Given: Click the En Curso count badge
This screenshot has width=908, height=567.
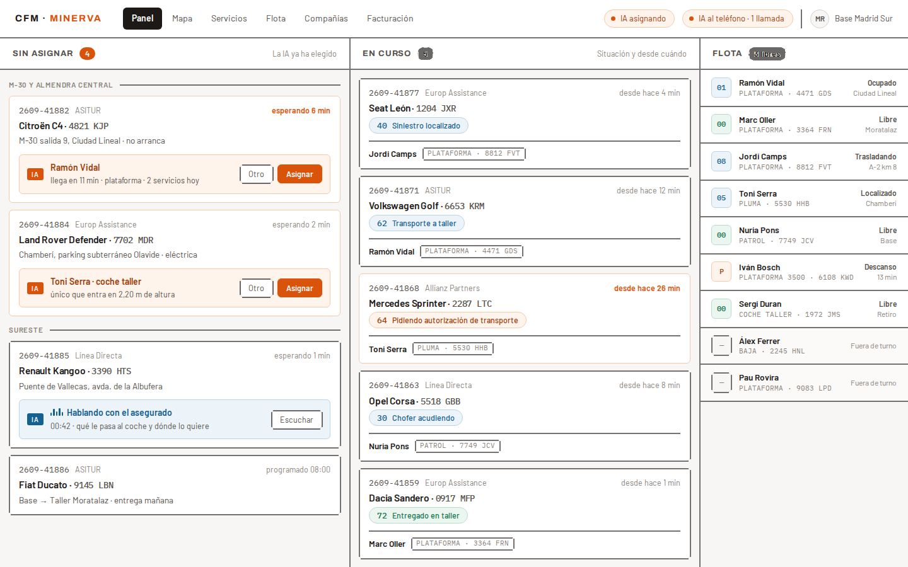Looking at the screenshot, I should point(426,54).
